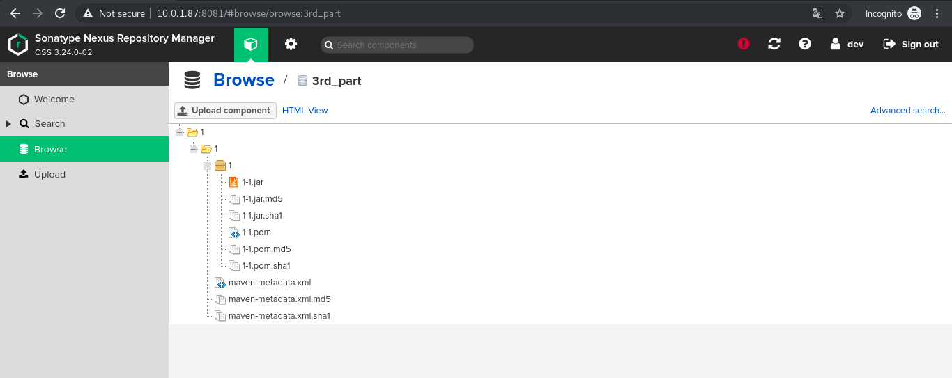The width and height of the screenshot is (952, 378).
Task: Collapse the component package 1 node
Action: tap(207, 165)
